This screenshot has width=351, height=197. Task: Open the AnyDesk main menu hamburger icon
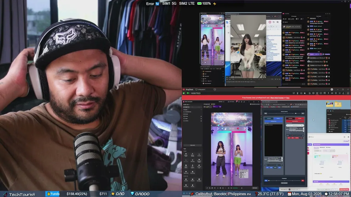(x=348, y=93)
